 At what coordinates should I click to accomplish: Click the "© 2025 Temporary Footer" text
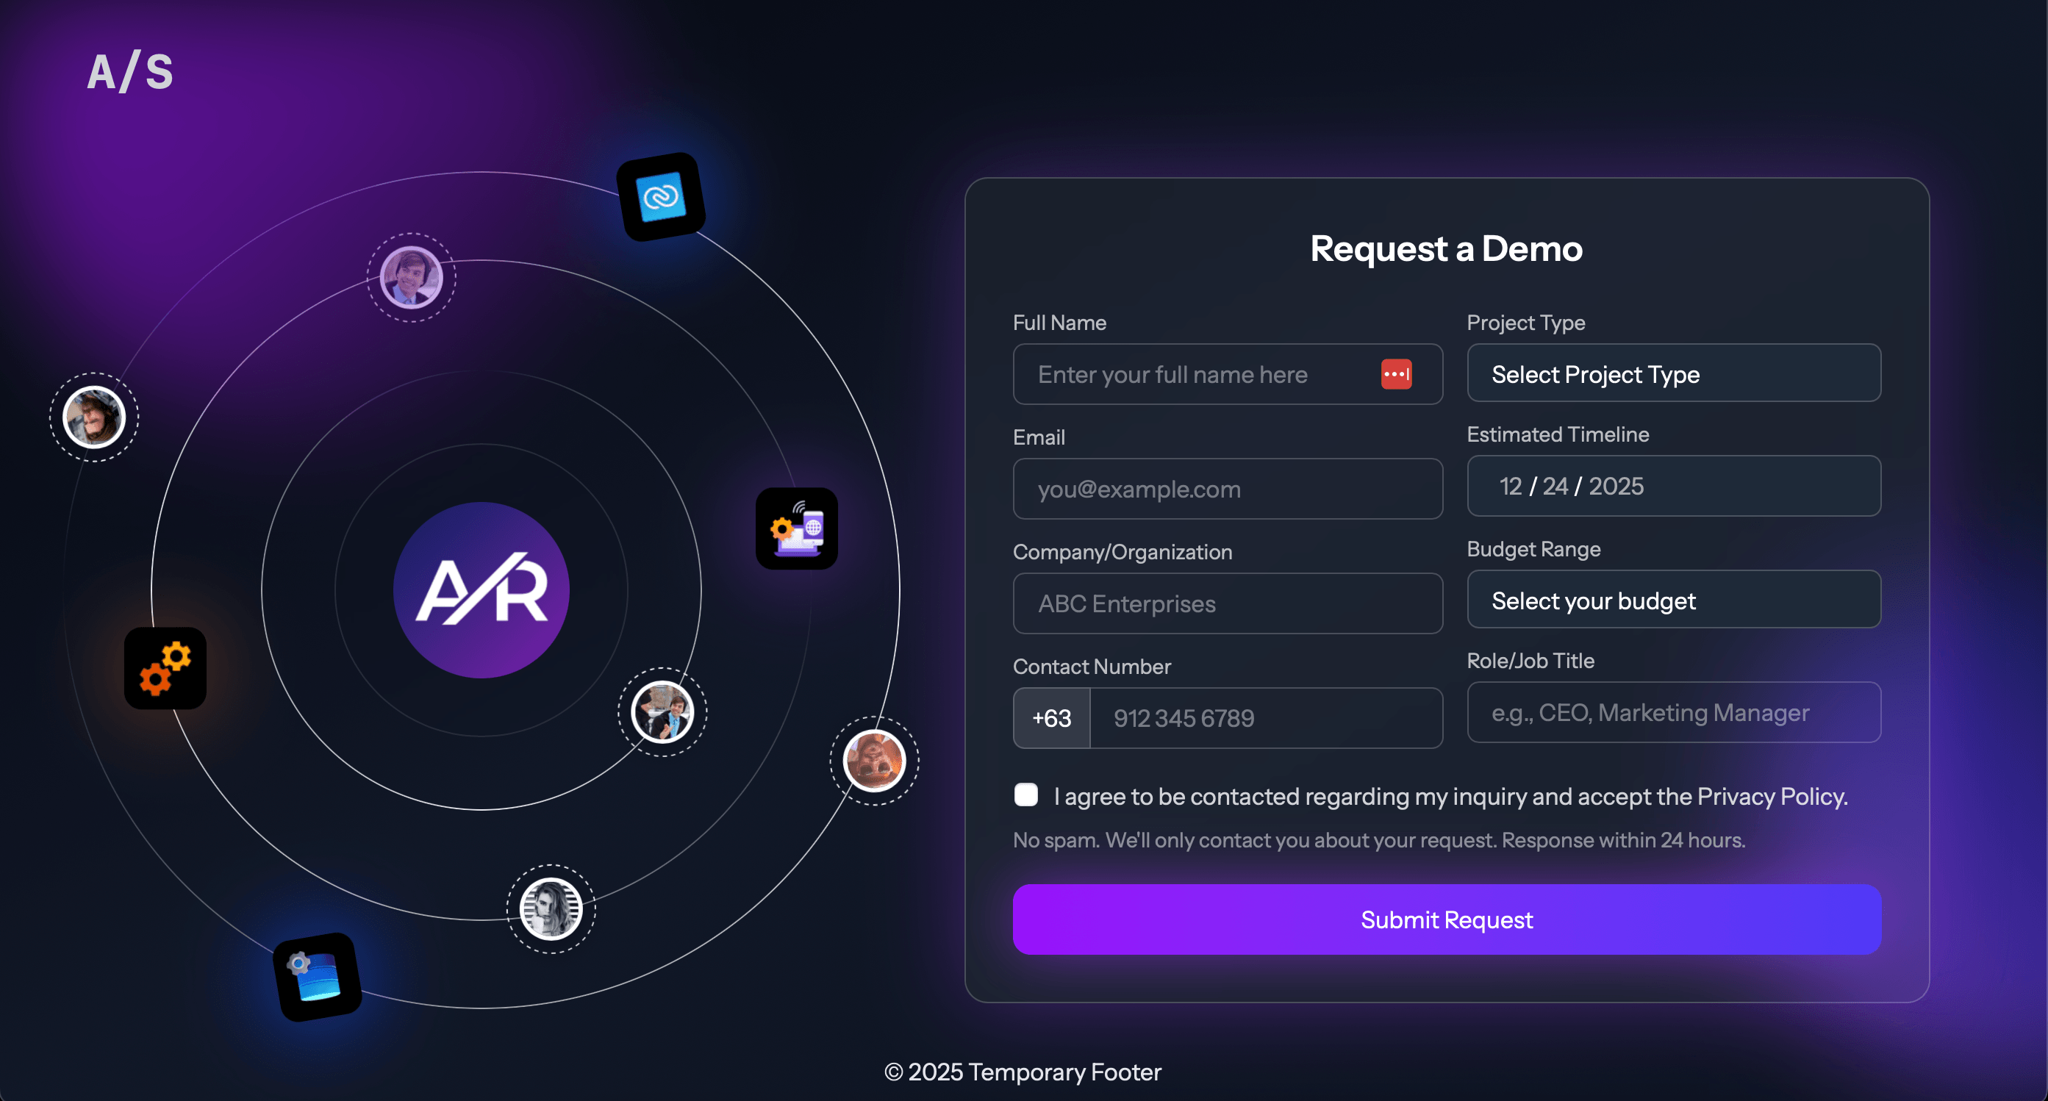coord(1023,1072)
